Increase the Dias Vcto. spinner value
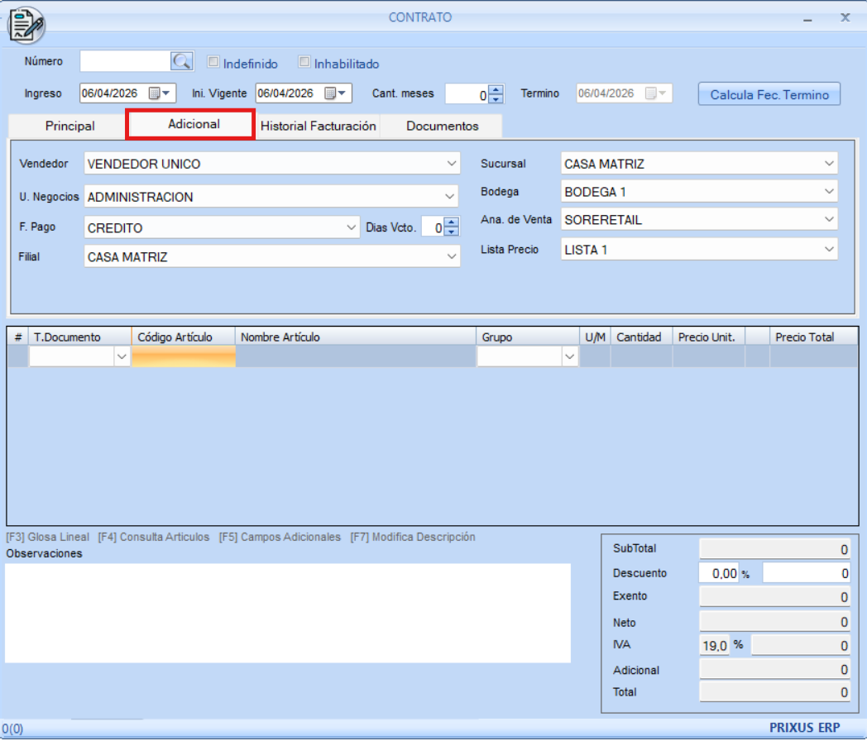This screenshot has height=741, width=867. pyautogui.click(x=451, y=222)
